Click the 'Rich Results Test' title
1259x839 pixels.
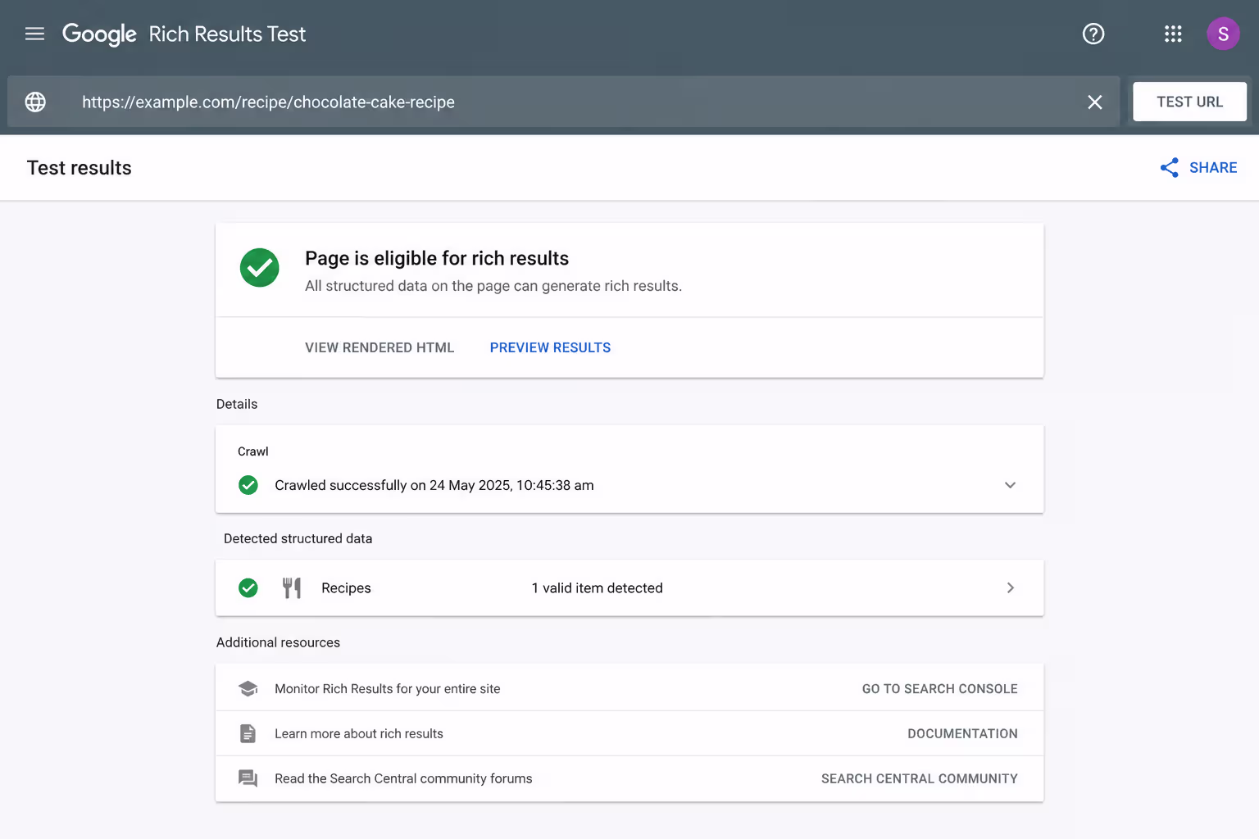click(227, 34)
